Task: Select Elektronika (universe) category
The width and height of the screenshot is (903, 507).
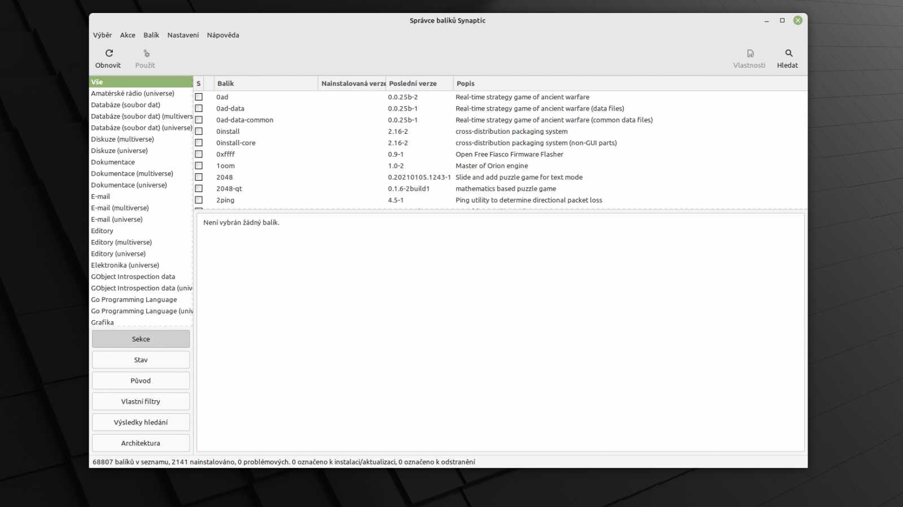Action: pyautogui.click(x=141, y=265)
